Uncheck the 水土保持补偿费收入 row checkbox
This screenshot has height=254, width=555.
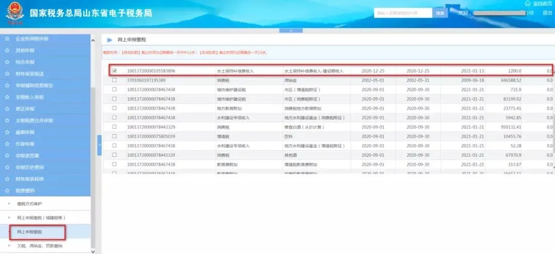pyautogui.click(x=114, y=70)
